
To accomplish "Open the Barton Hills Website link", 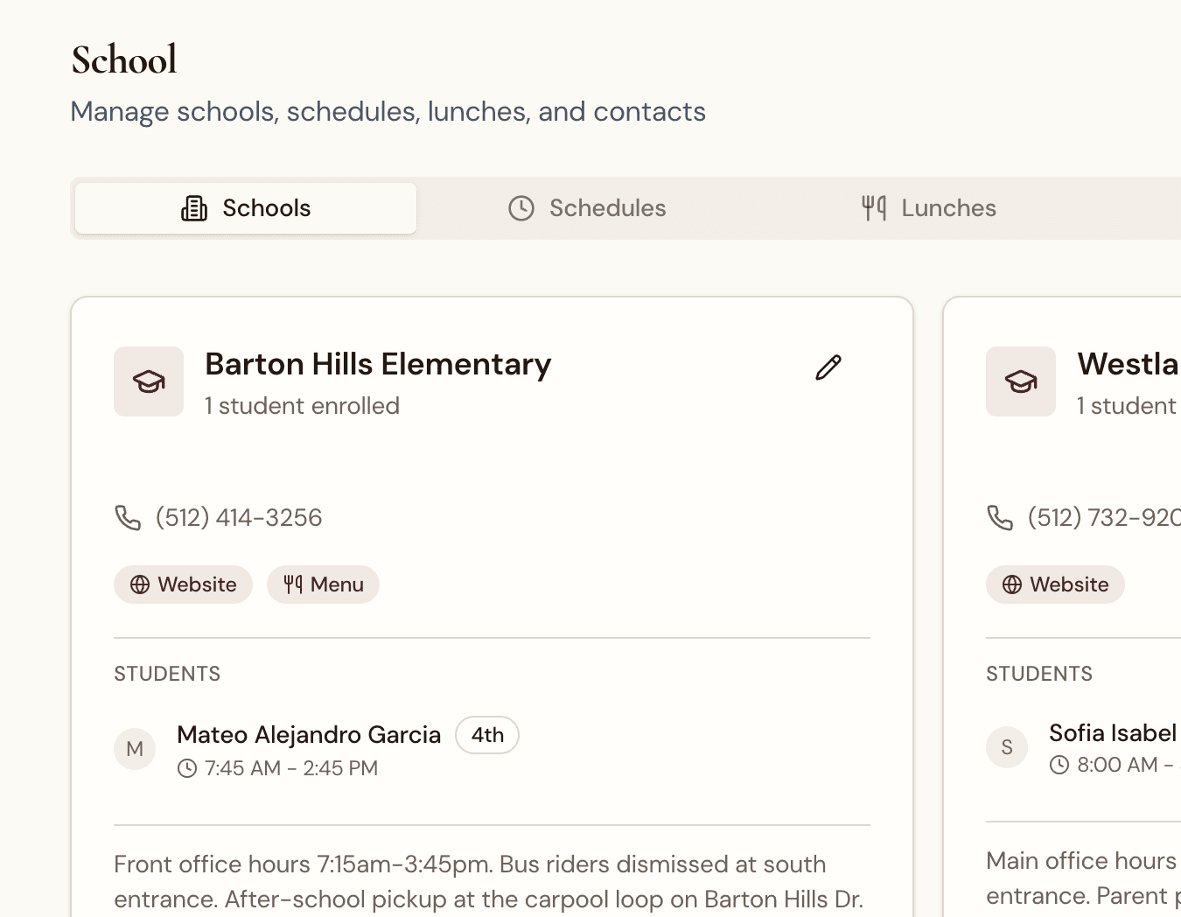I will click(183, 584).
